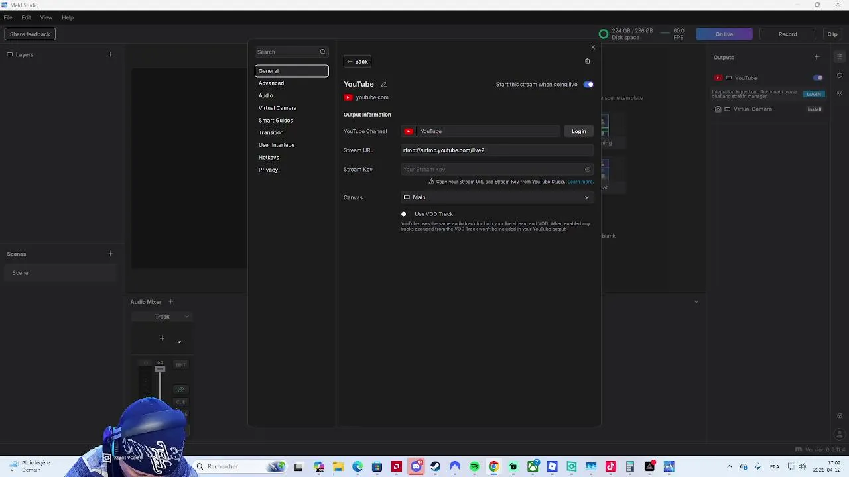Viewport: 849px width, 477px height.
Task: Click the YouTube logo in Outputs panel
Action: click(x=718, y=78)
